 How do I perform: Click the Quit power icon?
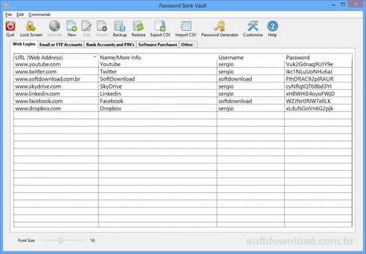click(10, 26)
